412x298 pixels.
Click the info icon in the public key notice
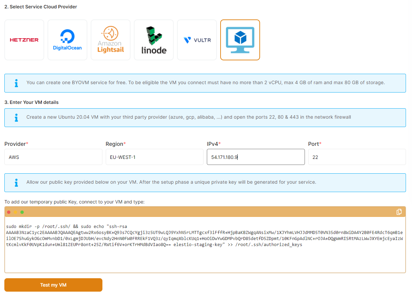click(16, 183)
